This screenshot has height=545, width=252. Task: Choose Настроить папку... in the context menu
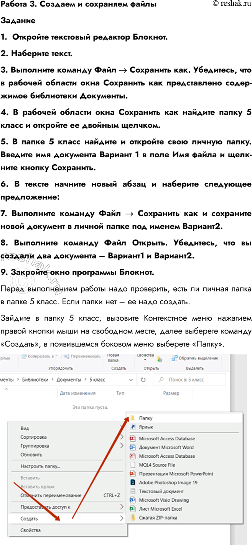pyautogui.click(x=67, y=467)
